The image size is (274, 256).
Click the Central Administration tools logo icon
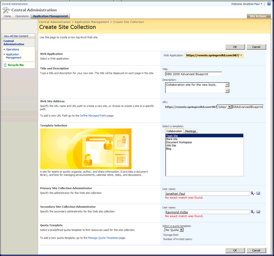pyautogui.click(x=6, y=10)
